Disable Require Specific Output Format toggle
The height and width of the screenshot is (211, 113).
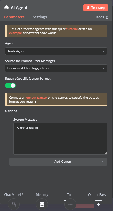tap(10, 85)
